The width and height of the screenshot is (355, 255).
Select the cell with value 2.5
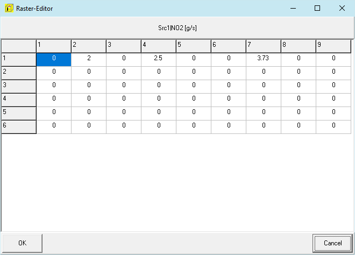(x=159, y=60)
